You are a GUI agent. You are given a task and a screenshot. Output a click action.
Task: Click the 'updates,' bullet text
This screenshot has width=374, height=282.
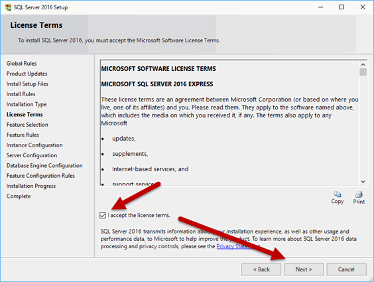pos(124,139)
